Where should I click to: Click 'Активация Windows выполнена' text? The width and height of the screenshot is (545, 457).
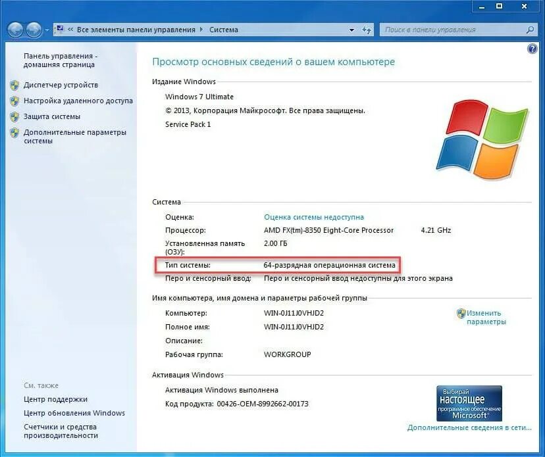(x=221, y=390)
